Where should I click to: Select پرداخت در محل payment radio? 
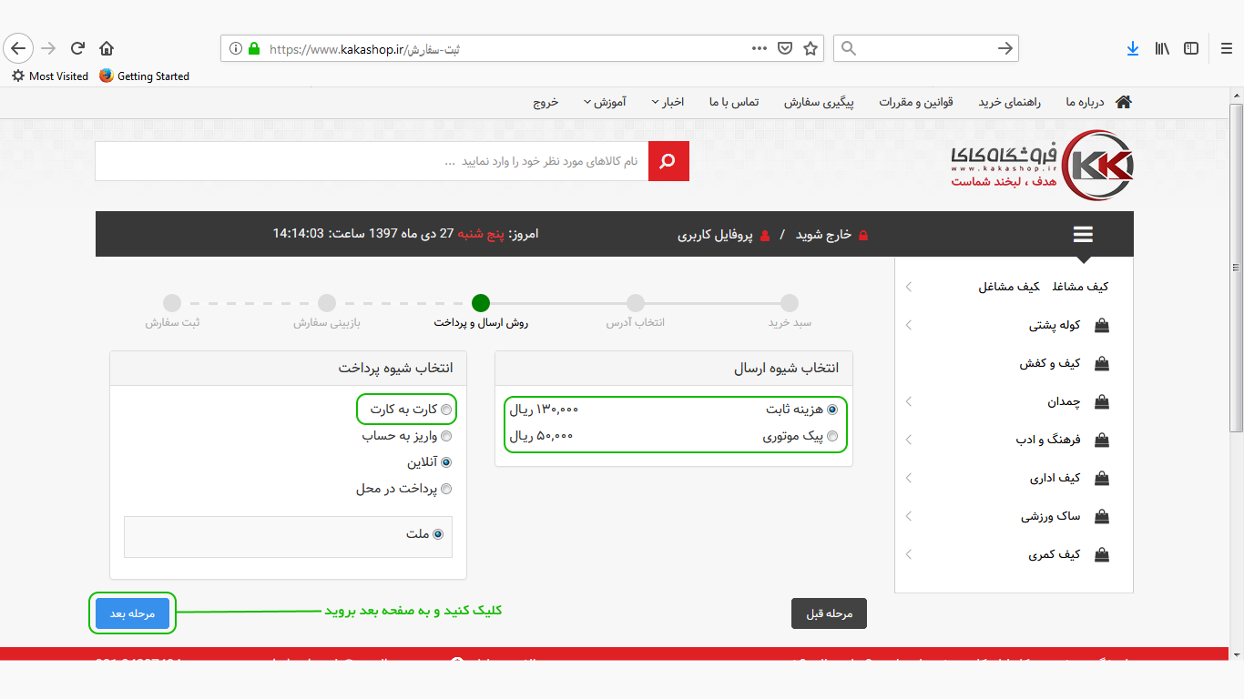point(446,489)
